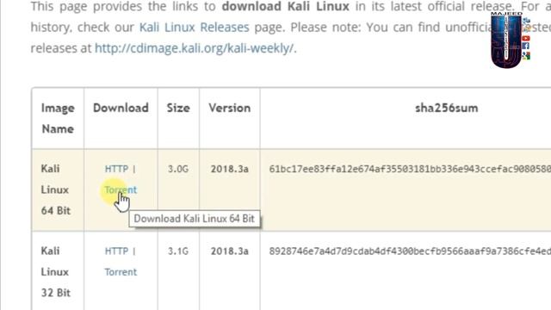Download Kali Linux 64 Bit via HTTP

pos(116,169)
